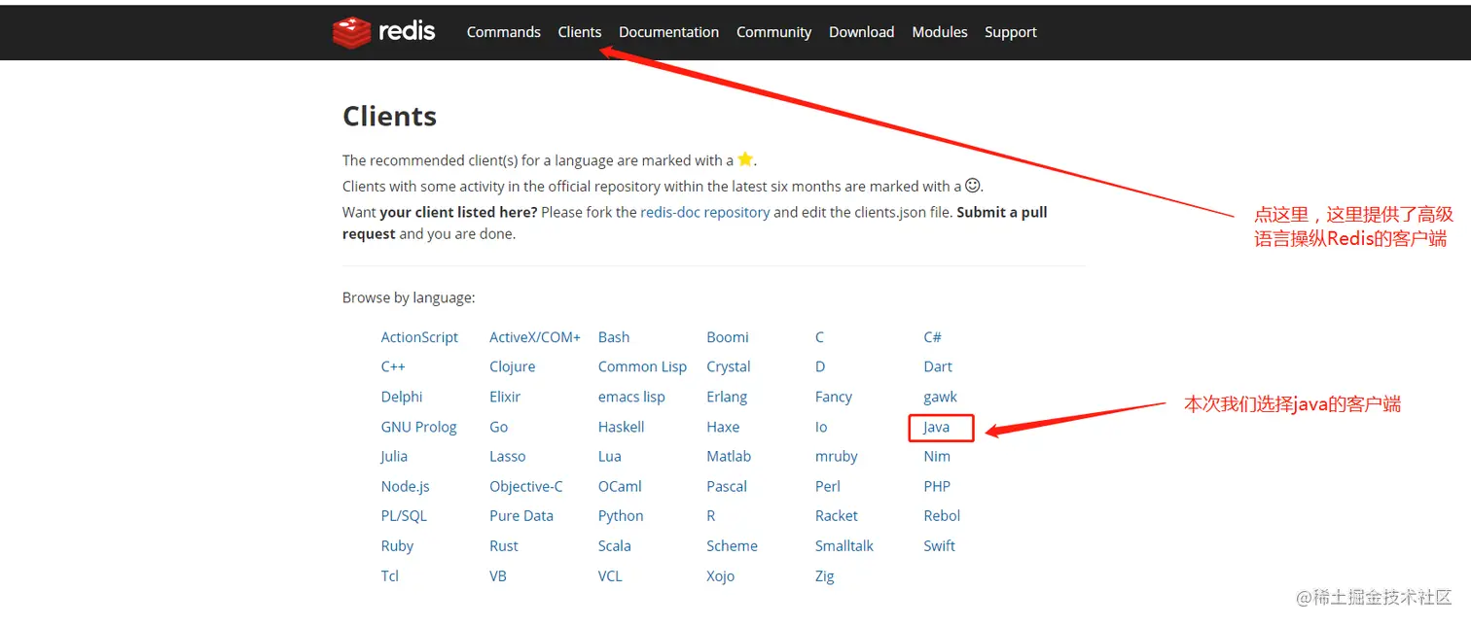Choose the Haxe language link
The width and height of the screenshot is (1471, 626).
pos(723,427)
